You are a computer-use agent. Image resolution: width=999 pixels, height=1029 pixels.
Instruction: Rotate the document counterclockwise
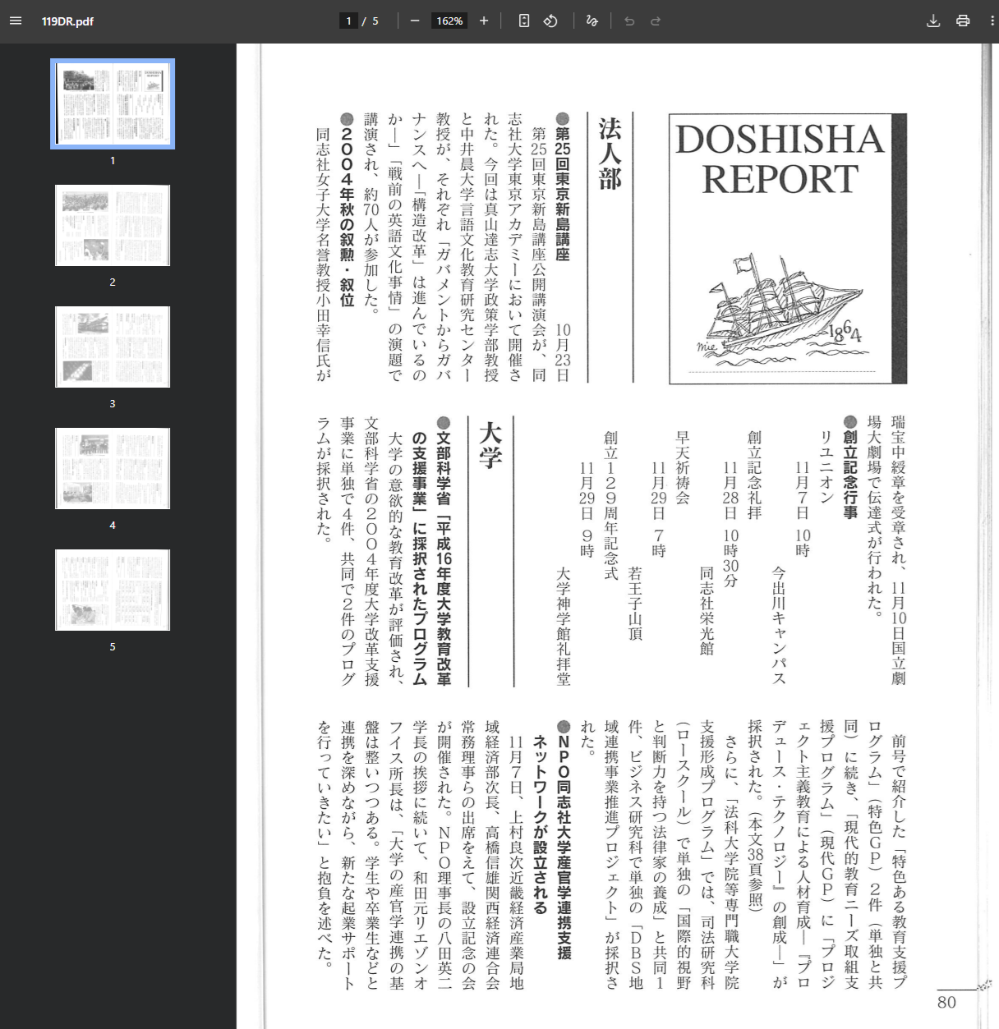click(x=550, y=21)
